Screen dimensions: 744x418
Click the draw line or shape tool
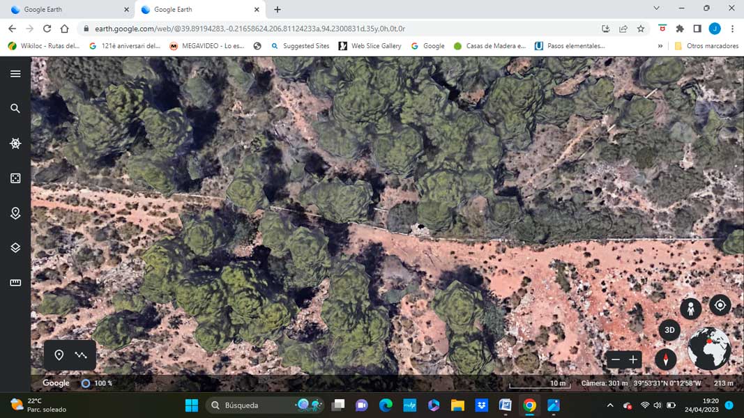pyautogui.click(x=81, y=355)
